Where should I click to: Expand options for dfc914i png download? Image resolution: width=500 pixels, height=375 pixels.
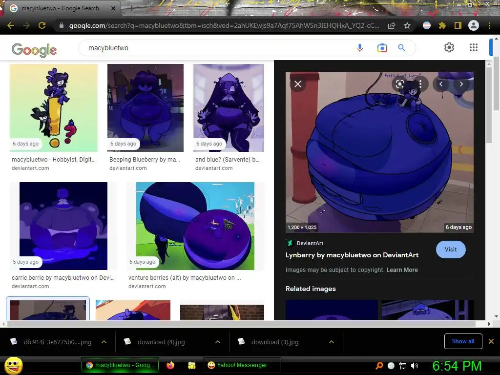[x=104, y=342]
